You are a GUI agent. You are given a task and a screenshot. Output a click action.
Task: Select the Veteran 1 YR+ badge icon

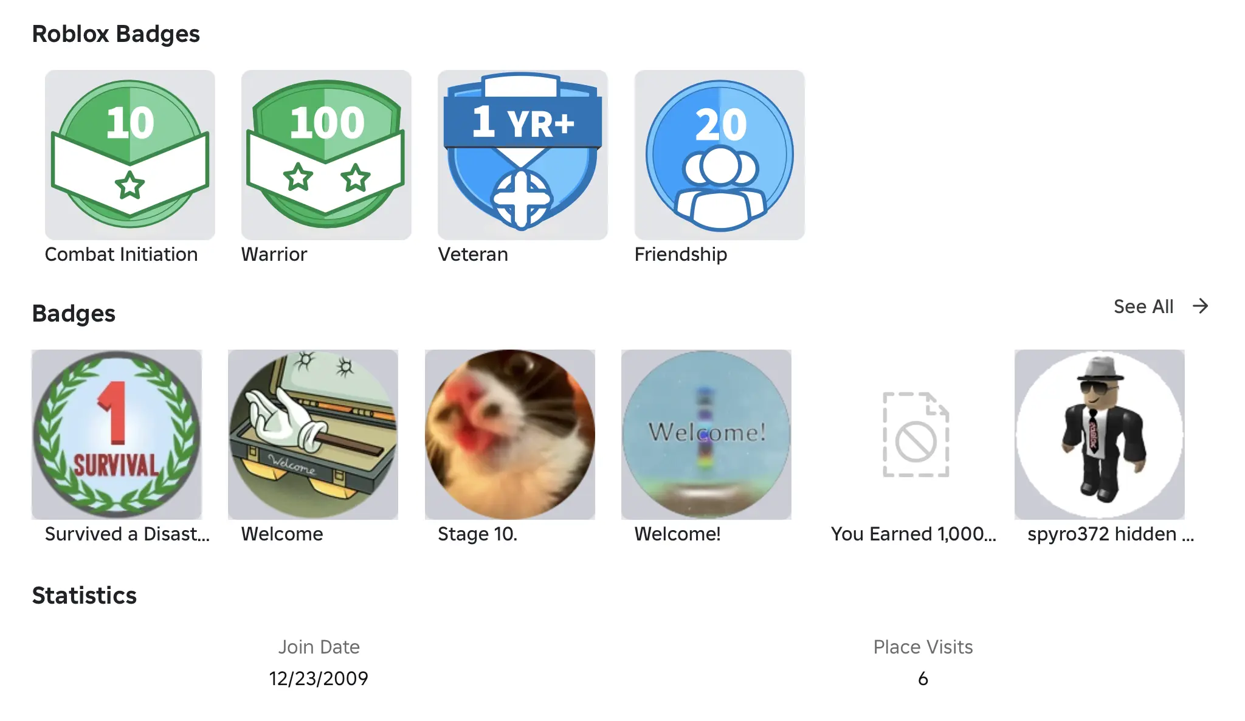[523, 154]
